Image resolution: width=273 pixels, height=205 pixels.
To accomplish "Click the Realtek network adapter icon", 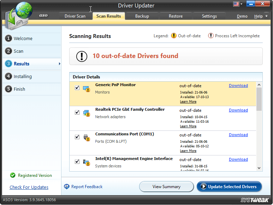I will (x=87, y=113).
